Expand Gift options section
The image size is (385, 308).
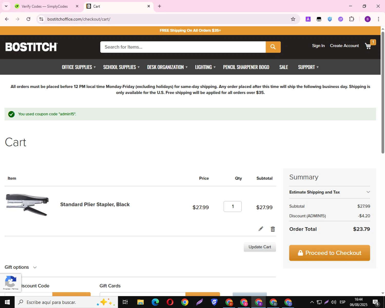coord(21,267)
